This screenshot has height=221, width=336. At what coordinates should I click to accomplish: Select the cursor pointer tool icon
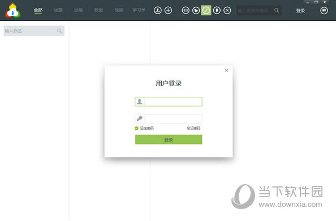click(x=196, y=10)
